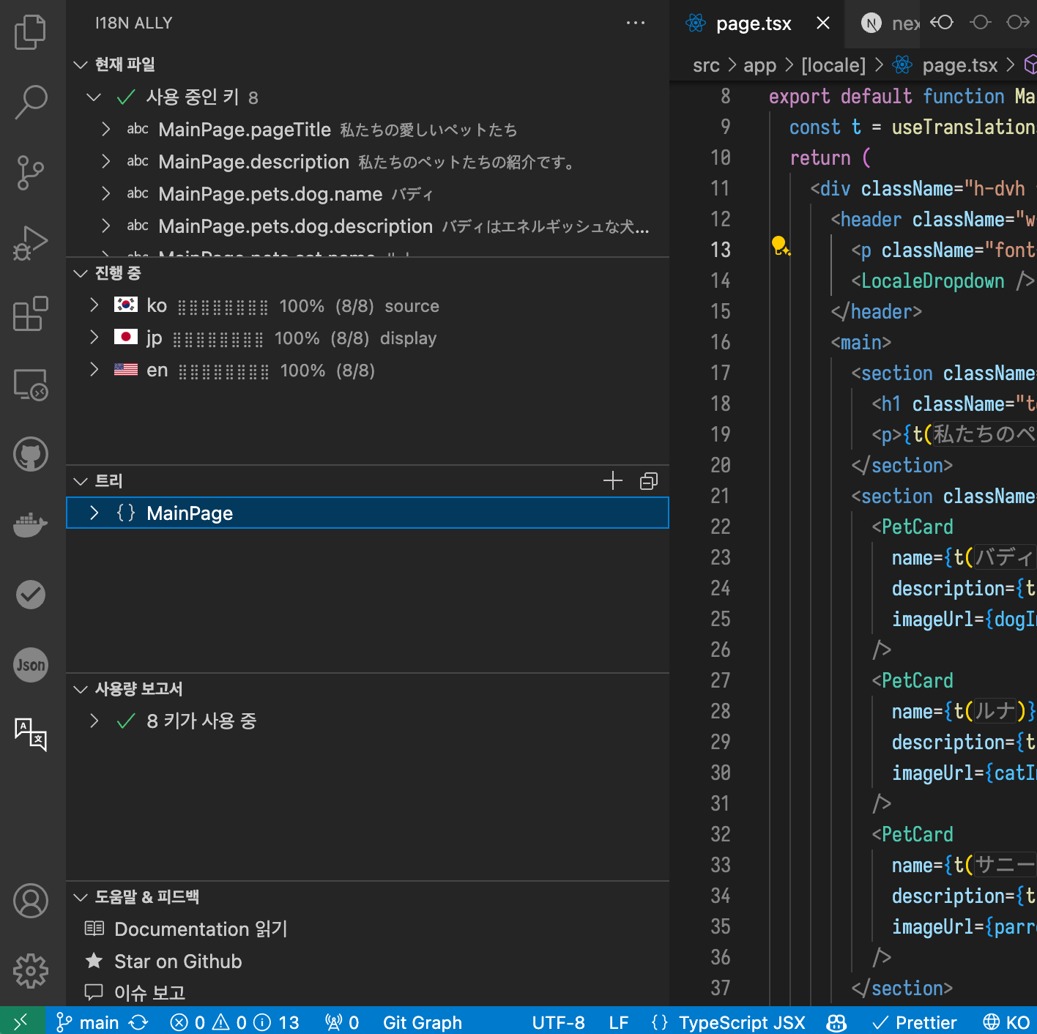Click line number 22 in editor gutter
The height and width of the screenshot is (1034, 1037).
point(721,527)
